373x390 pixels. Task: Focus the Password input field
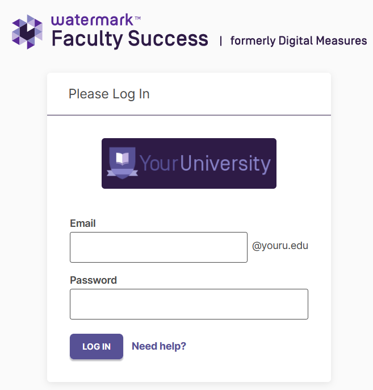[189, 304]
